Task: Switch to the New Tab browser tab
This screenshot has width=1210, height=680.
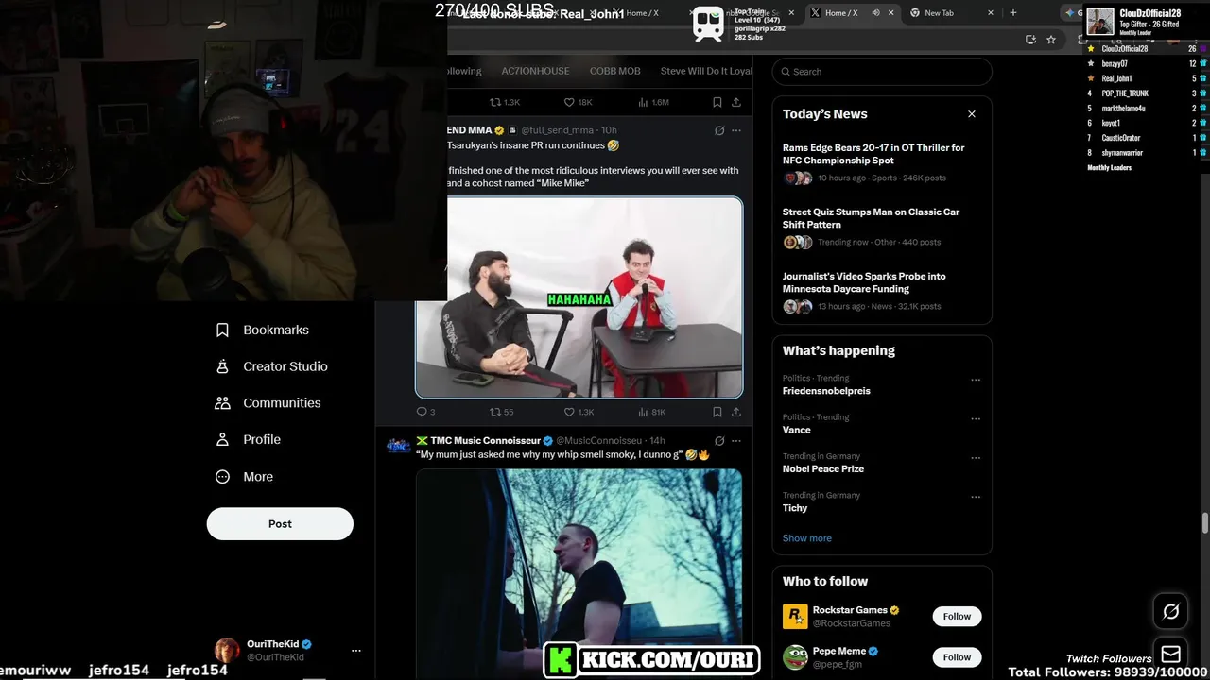Action: [949, 13]
